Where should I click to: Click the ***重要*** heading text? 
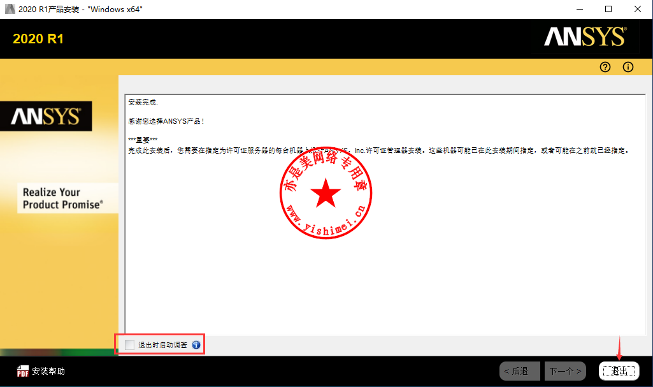pos(143,140)
